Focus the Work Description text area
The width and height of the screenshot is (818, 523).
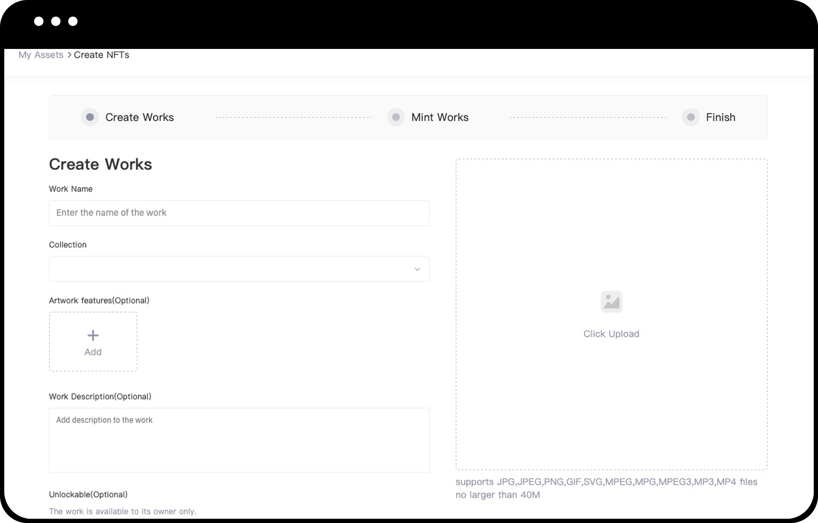point(239,440)
